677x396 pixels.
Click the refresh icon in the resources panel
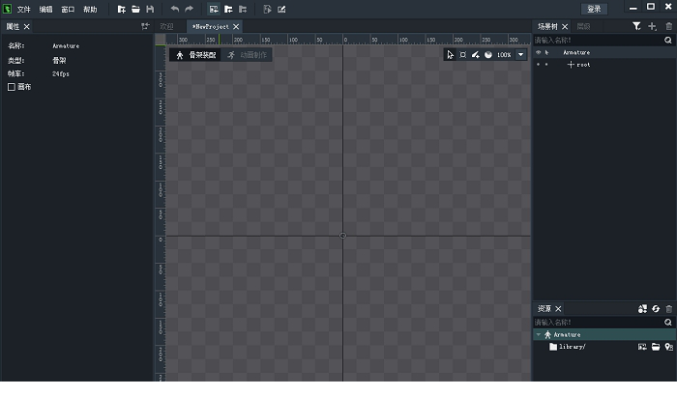[655, 308]
